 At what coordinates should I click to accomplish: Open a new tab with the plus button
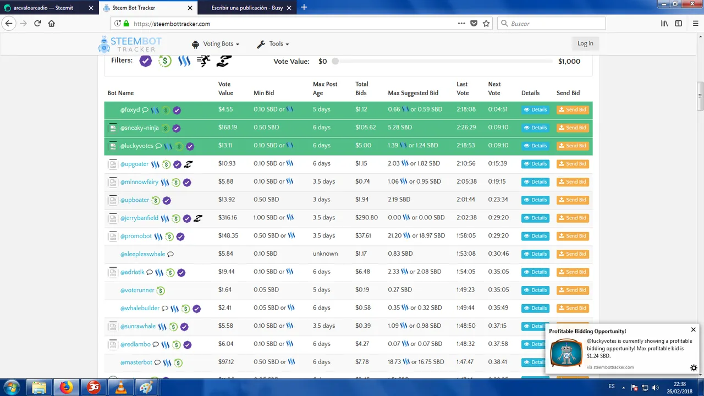pos(304,7)
